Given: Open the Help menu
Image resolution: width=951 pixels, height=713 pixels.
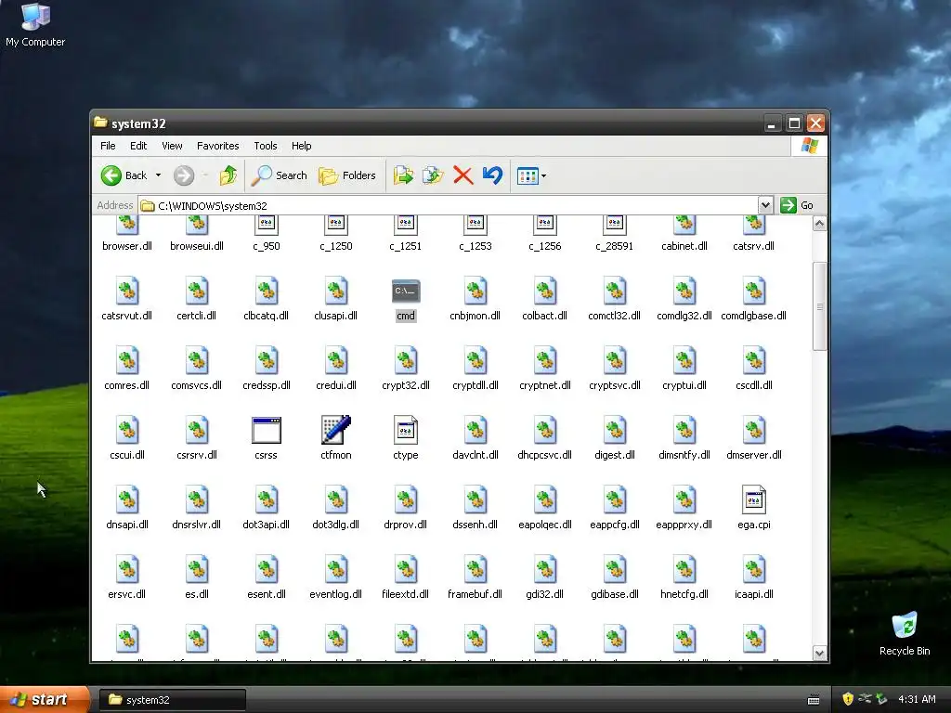Looking at the screenshot, I should tap(302, 146).
